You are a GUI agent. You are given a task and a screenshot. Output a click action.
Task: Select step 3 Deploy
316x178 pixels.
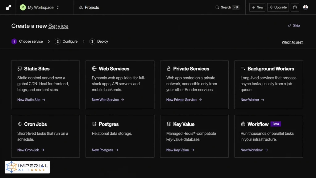[99, 41]
